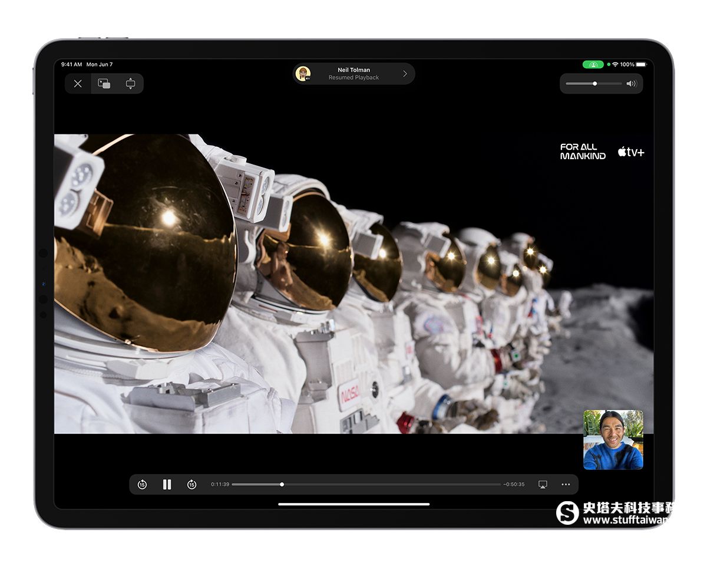This screenshot has width=707, height=569.
Task: Tap the elapsed time 0:11:39
Action: pyautogui.click(x=220, y=485)
